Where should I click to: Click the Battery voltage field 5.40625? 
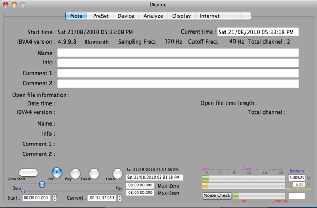[x=297, y=178]
